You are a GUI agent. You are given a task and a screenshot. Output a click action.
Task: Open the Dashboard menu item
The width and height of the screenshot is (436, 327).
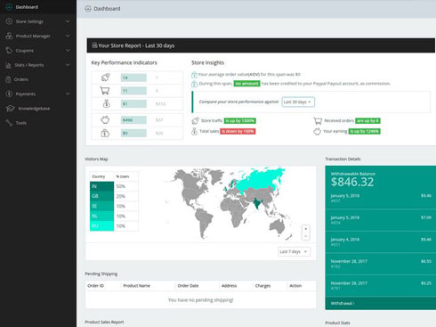[x=38, y=7]
